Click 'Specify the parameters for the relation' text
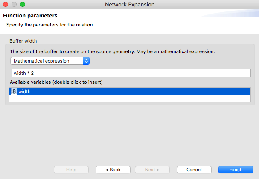The width and height of the screenshot is (259, 179). click(49, 25)
